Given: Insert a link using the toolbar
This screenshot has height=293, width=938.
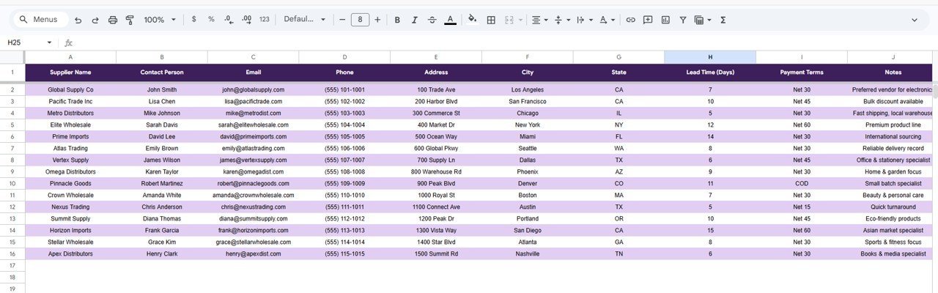Looking at the screenshot, I should pyautogui.click(x=630, y=20).
